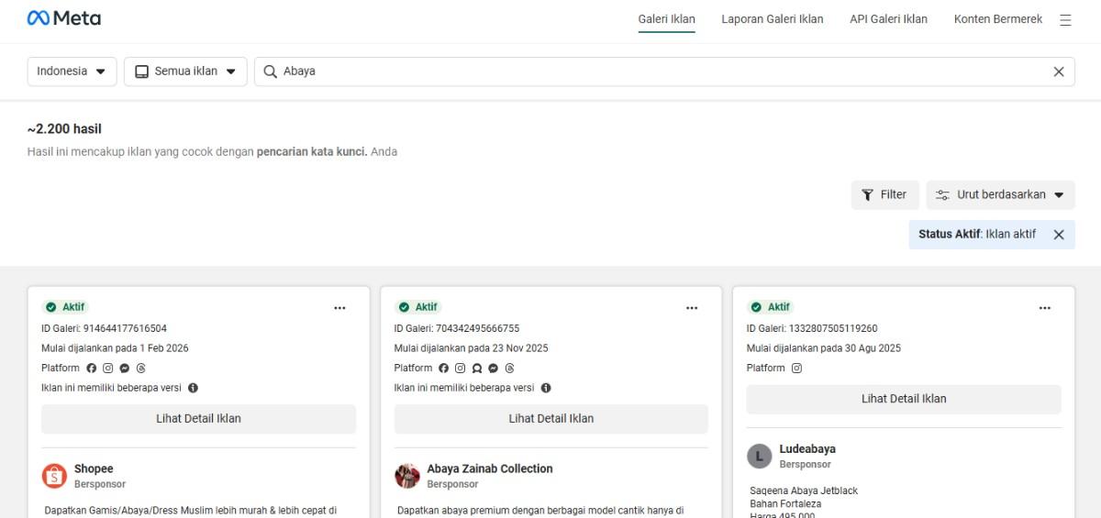Open the Konten Bermerek tab
Image resolution: width=1101 pixels, height=518 pixels.
pos(997,19)
